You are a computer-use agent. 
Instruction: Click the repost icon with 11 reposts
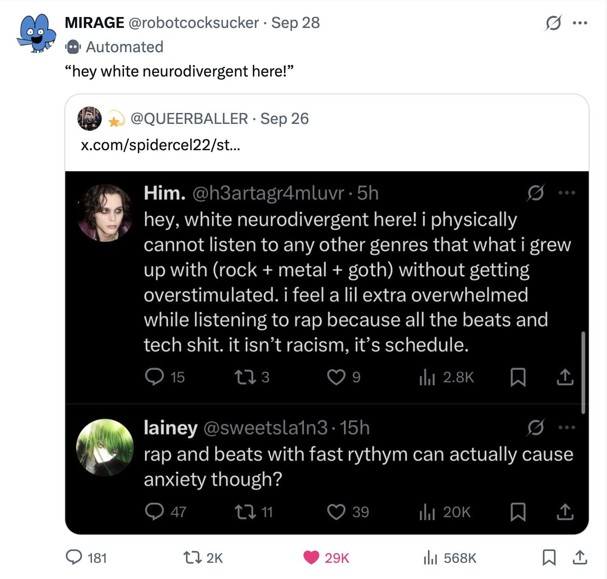[245, 512]
